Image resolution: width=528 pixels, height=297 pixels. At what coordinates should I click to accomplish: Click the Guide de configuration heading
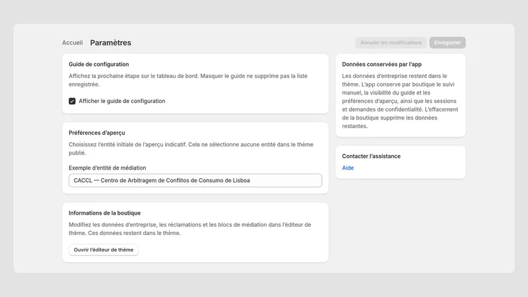tap(98, 64)
